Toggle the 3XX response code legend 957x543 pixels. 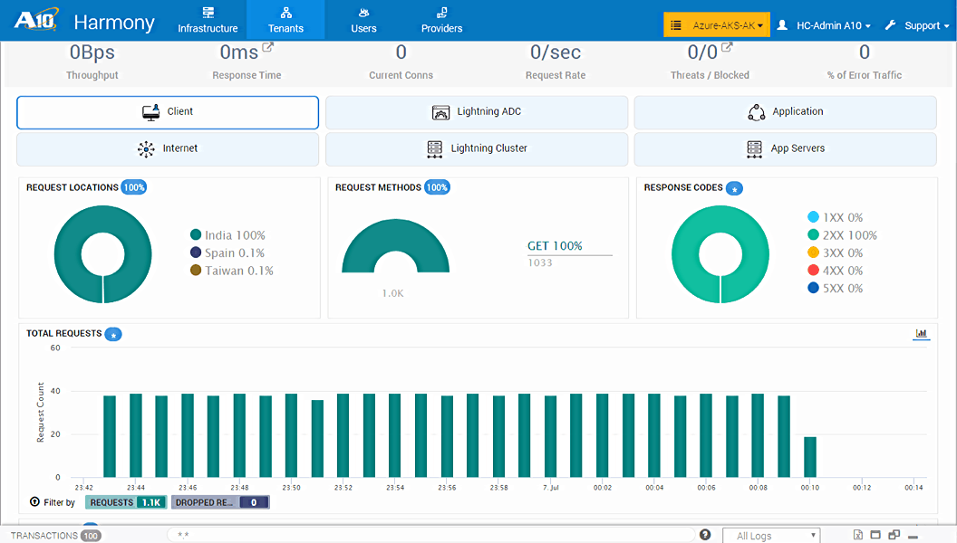tap(835, 252)
